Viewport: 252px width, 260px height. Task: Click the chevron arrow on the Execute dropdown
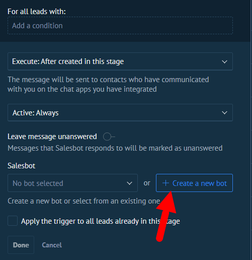click(x=224, y=61)
